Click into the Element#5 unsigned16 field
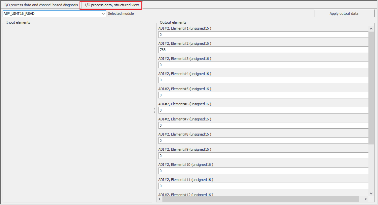Image resolution: width=378 pixels, height=205 pixels. (263, 95)
